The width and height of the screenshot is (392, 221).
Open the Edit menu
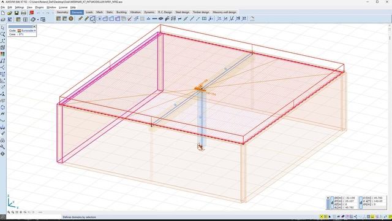point(10,7)
